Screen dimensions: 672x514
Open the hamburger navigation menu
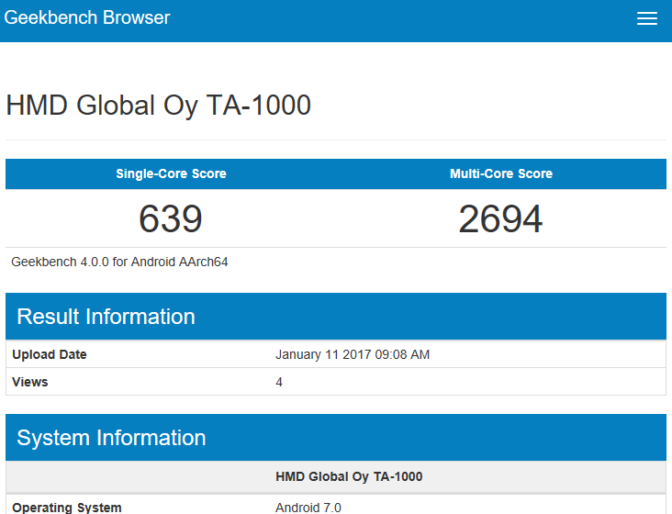(x=646, y=19)
